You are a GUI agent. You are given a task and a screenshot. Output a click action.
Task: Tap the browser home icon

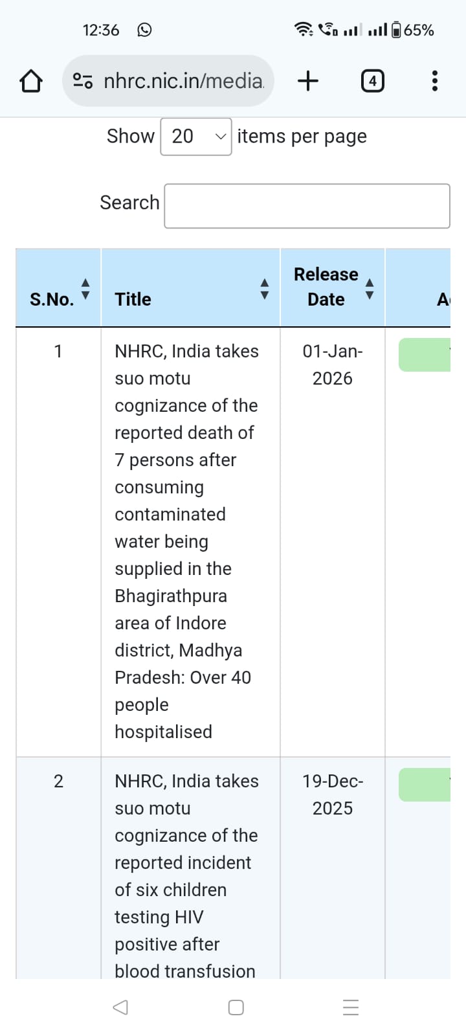pos(31,81)
